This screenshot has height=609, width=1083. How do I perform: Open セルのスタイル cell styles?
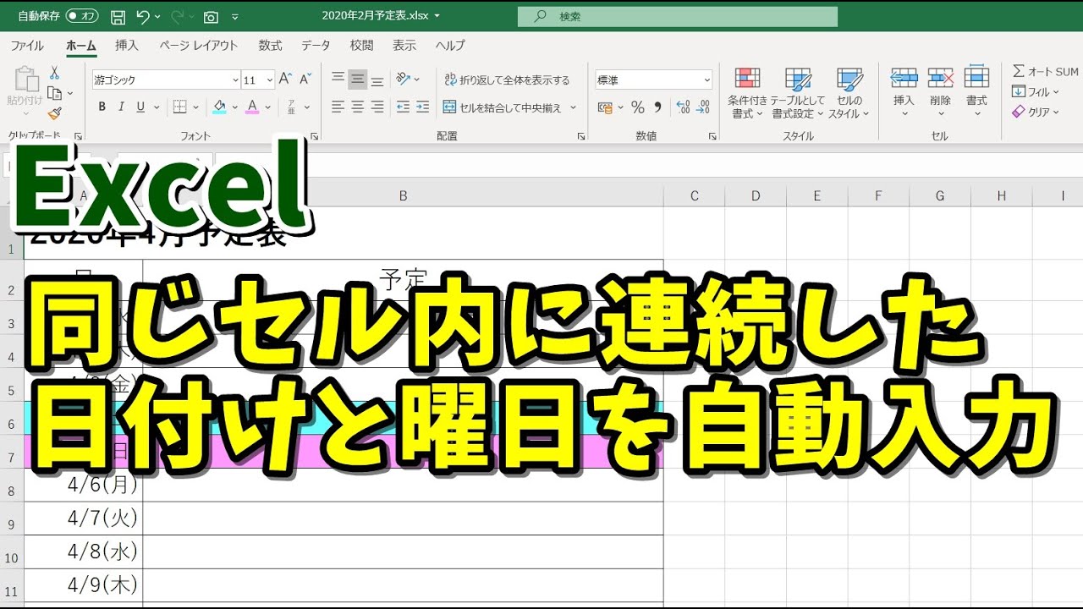pos(848,93)
